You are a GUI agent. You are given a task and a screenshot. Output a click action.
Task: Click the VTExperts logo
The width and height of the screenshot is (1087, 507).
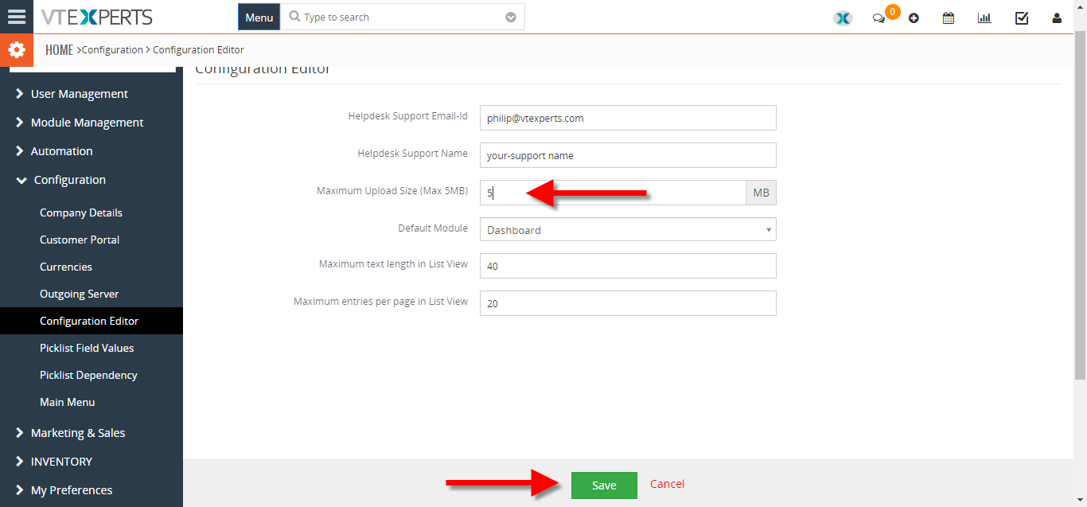(97, 17)
